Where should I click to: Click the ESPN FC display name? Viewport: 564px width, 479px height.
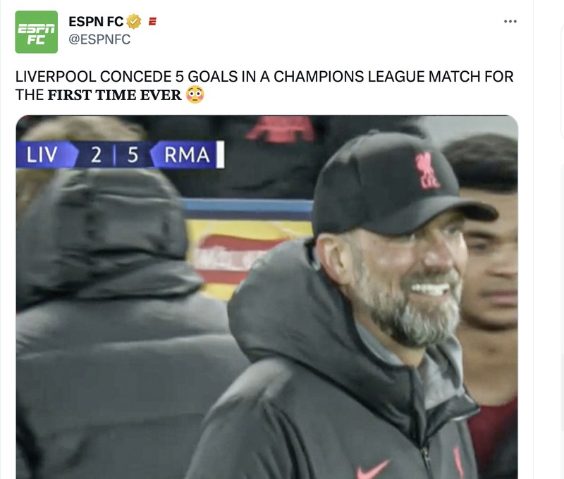pyautogui.click(x=97, y=20)
